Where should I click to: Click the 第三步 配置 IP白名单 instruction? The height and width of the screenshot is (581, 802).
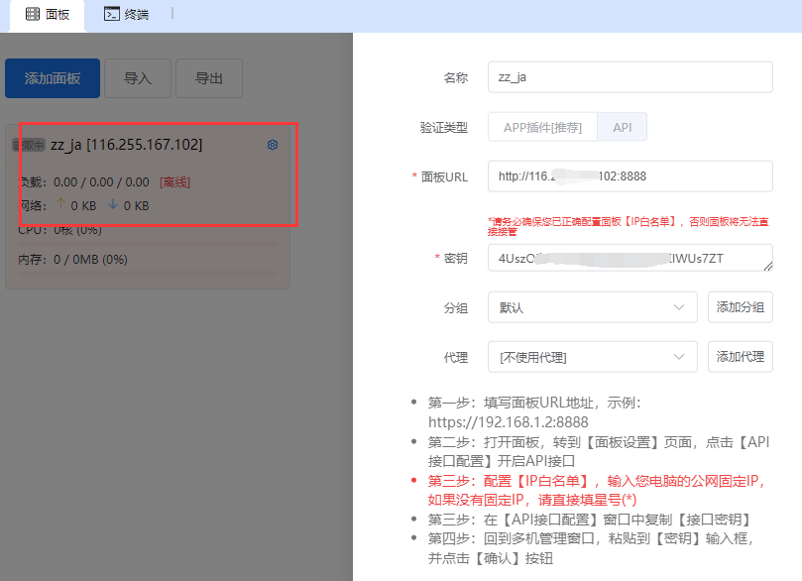[x=597, y=491]
